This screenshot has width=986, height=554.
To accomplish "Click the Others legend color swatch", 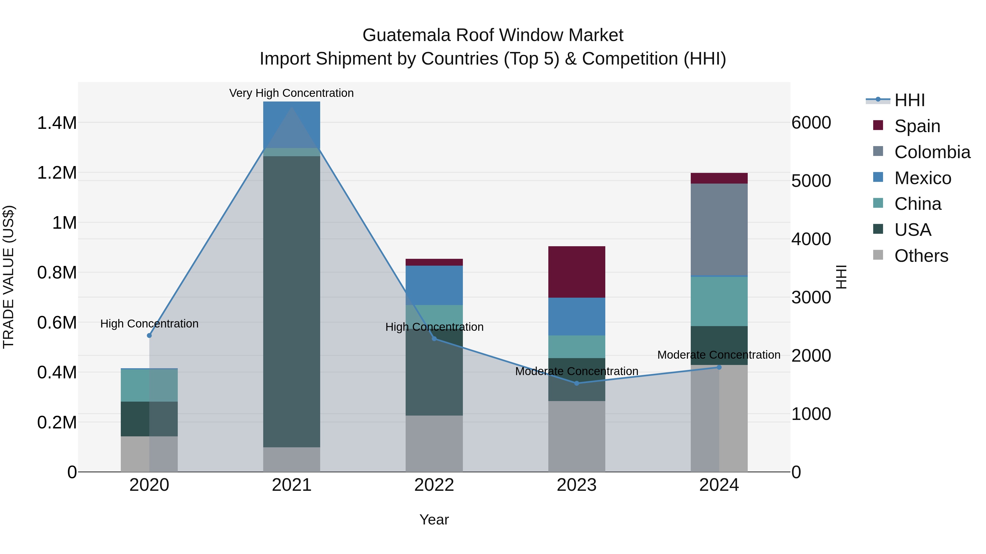I will pos(878,255).
